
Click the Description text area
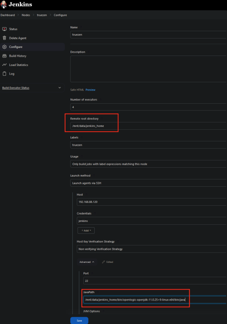click(x=149, y=69)
